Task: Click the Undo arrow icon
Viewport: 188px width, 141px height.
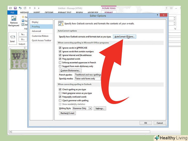Action: pos(20,8)
